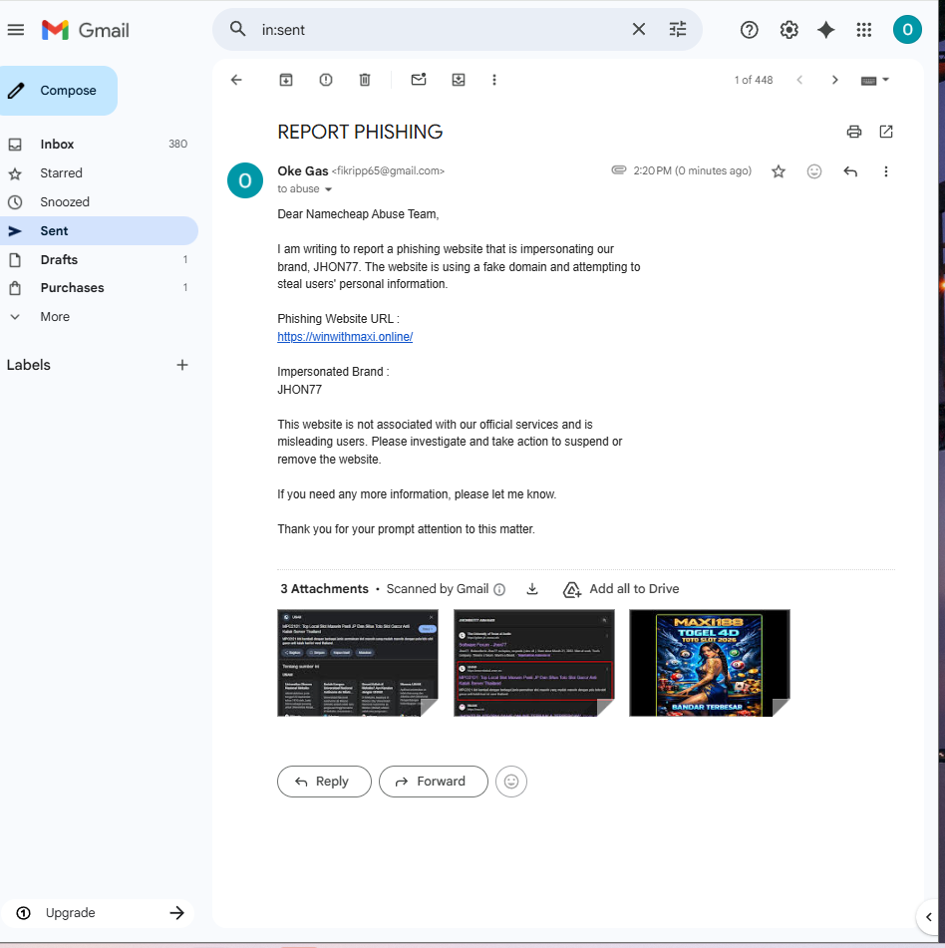Click the search magnifier icon
The width and height of the screenshot is (945, 948).
click(237, 29)
